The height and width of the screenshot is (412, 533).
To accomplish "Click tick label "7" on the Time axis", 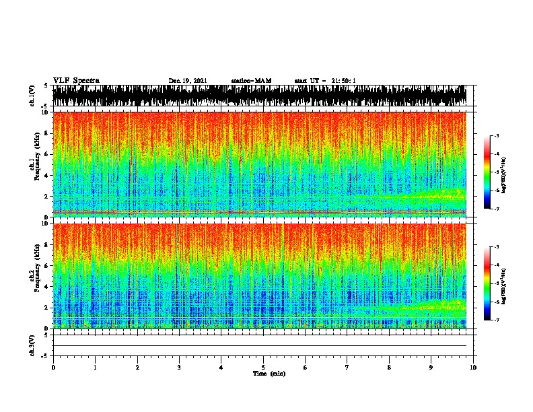I will coord(347,368).
